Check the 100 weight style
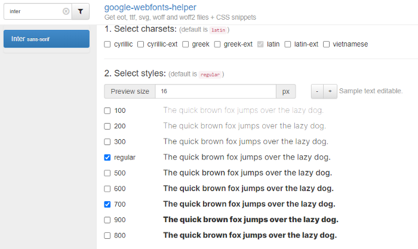 click(x=107, y=110)
